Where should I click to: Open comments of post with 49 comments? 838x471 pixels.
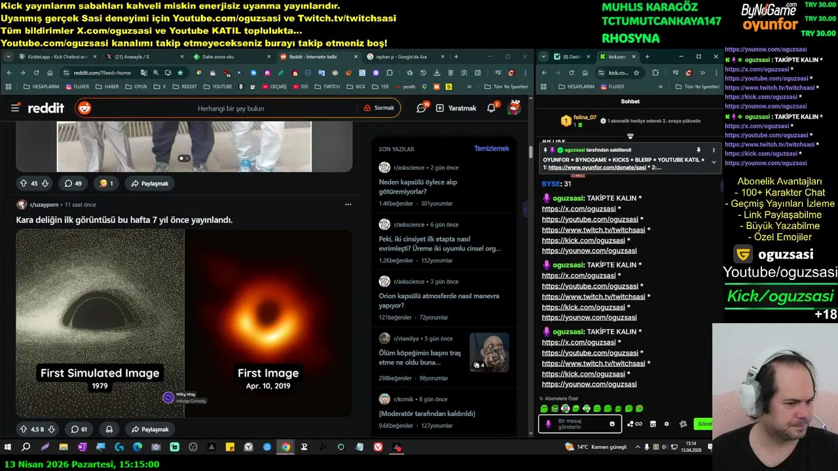[x=73, y=183]
